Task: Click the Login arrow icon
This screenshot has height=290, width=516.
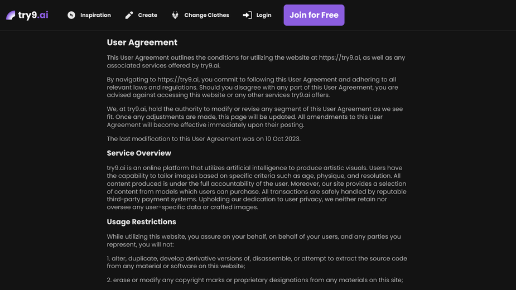Action: 247,15
